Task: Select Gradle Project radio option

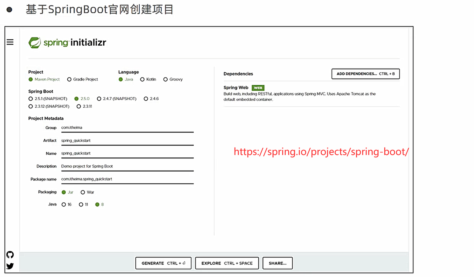Action: coord(69,80)
